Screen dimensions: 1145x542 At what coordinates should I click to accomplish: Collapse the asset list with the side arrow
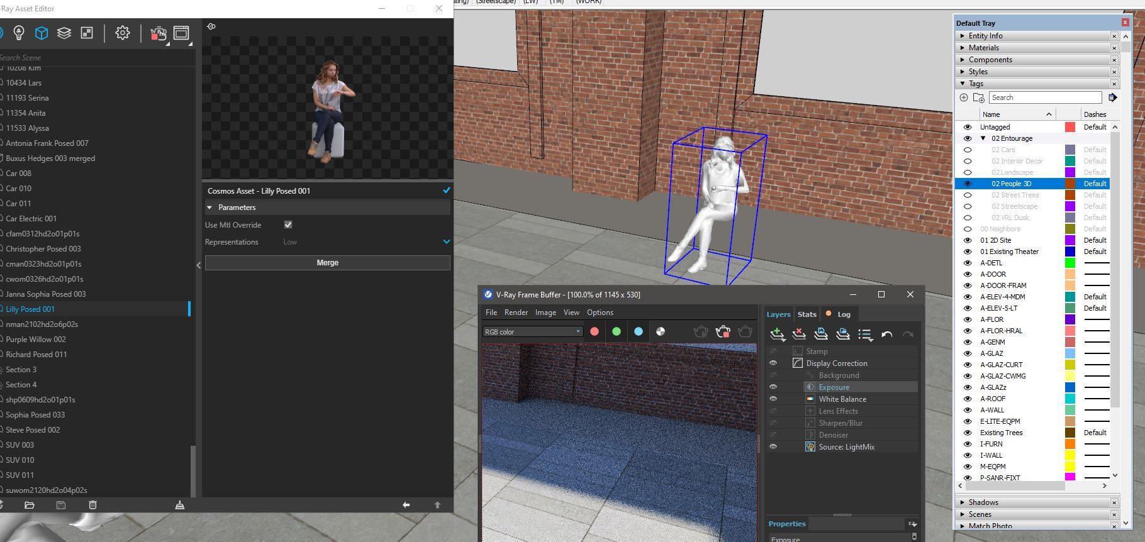pos(199,265)
